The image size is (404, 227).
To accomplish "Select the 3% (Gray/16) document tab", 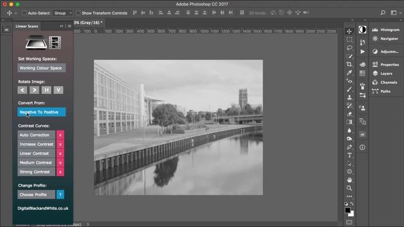I will point(88,23).
